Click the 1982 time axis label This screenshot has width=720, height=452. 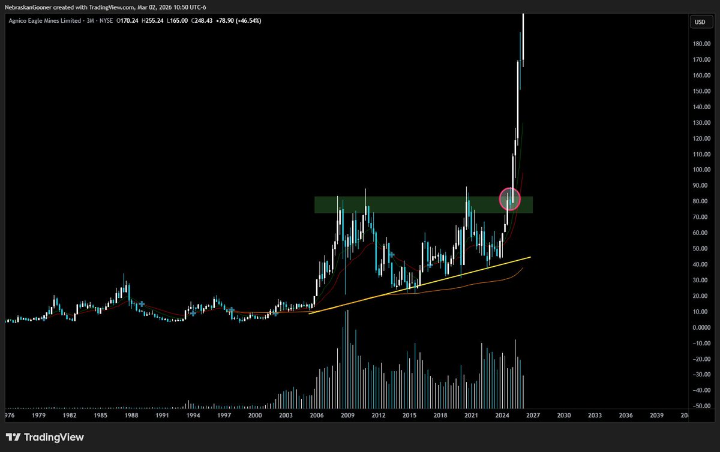pos(70,415)
